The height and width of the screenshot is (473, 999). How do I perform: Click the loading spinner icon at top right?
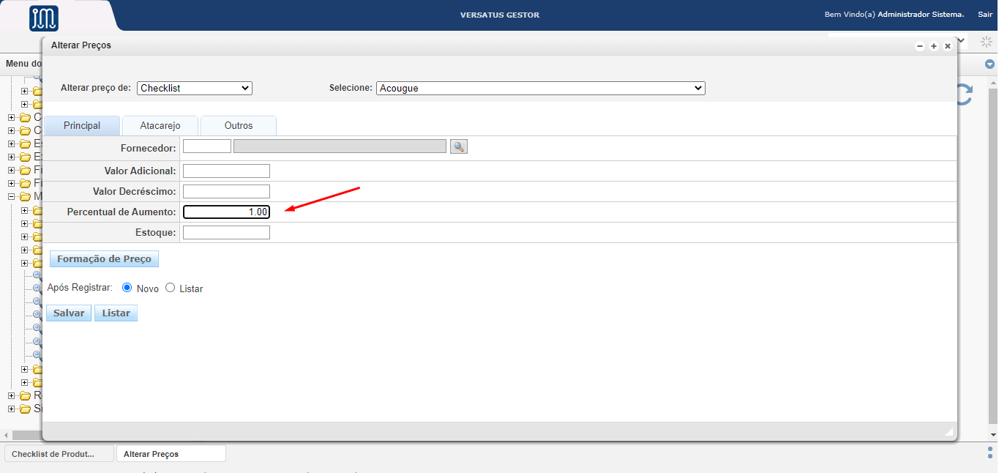point(986,42)
